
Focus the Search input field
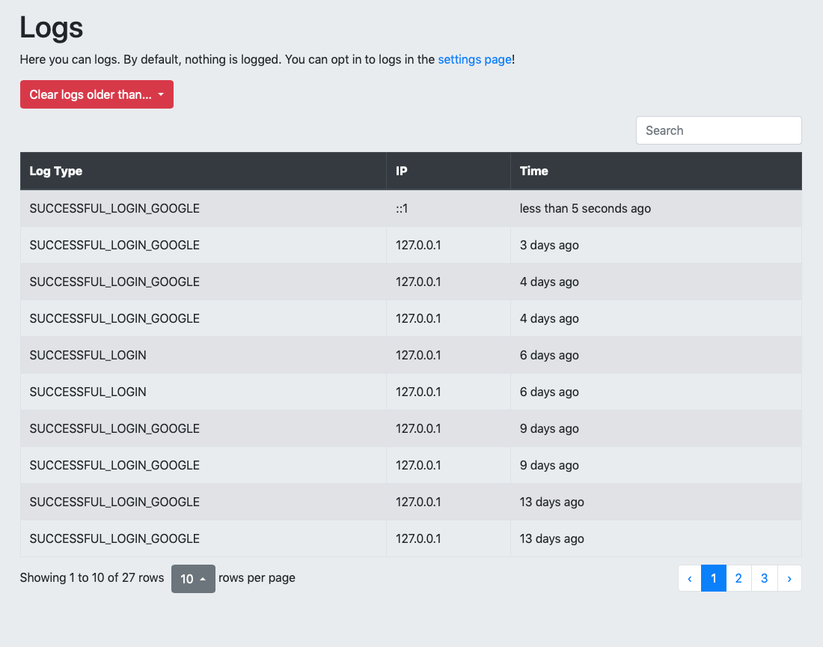click(718, 130)
